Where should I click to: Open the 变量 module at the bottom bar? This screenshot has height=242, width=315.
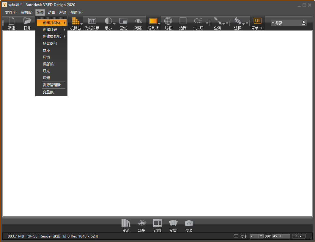[173, 225]
